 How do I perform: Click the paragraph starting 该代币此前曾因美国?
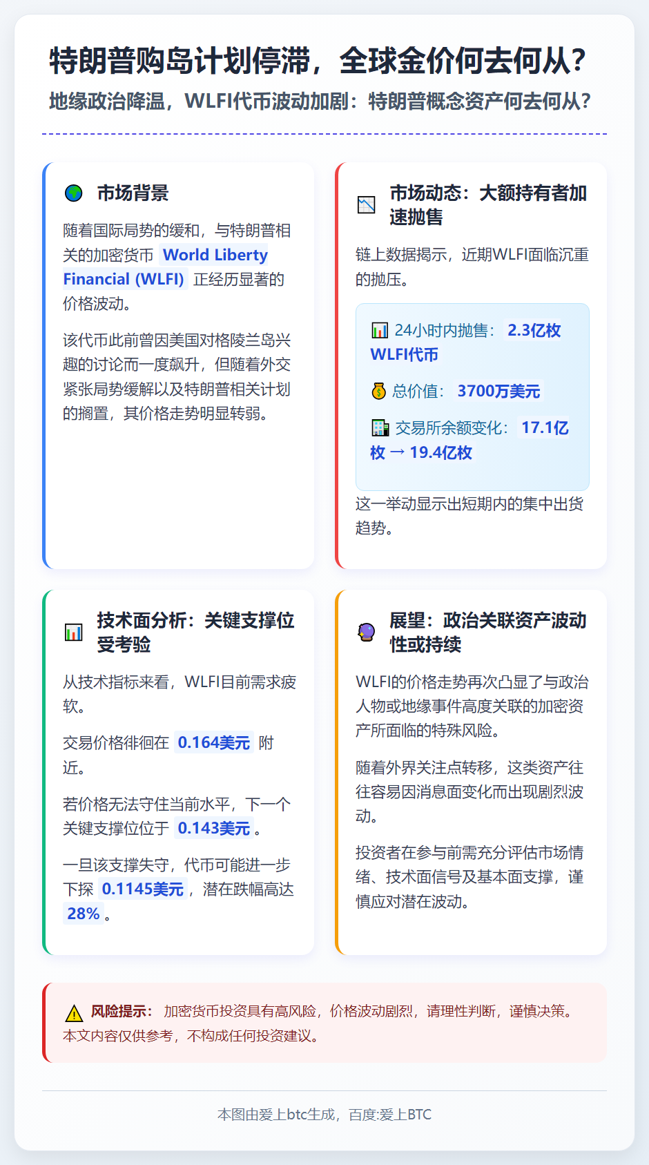(x=177, y=377)
